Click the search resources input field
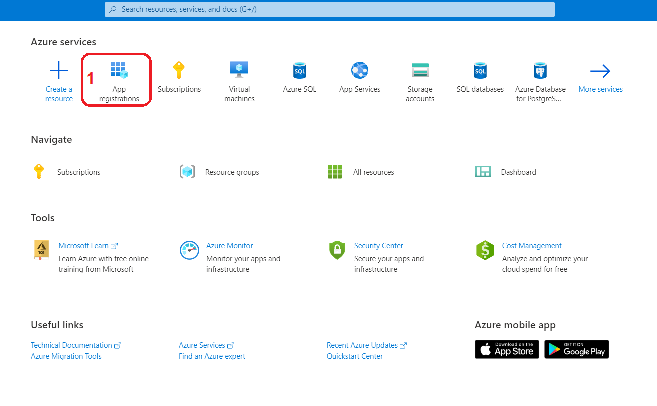Screen dimensions: 657x406 (330, 9)
